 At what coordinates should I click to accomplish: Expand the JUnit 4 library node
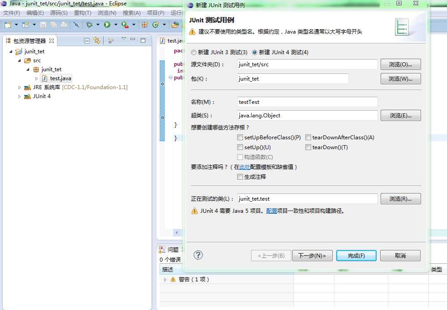coord(19,96)
